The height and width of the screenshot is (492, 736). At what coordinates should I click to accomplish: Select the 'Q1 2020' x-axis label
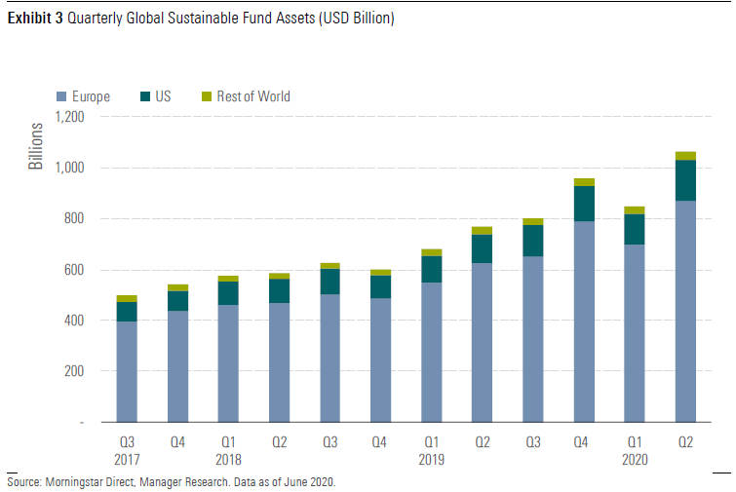point(635,450)
